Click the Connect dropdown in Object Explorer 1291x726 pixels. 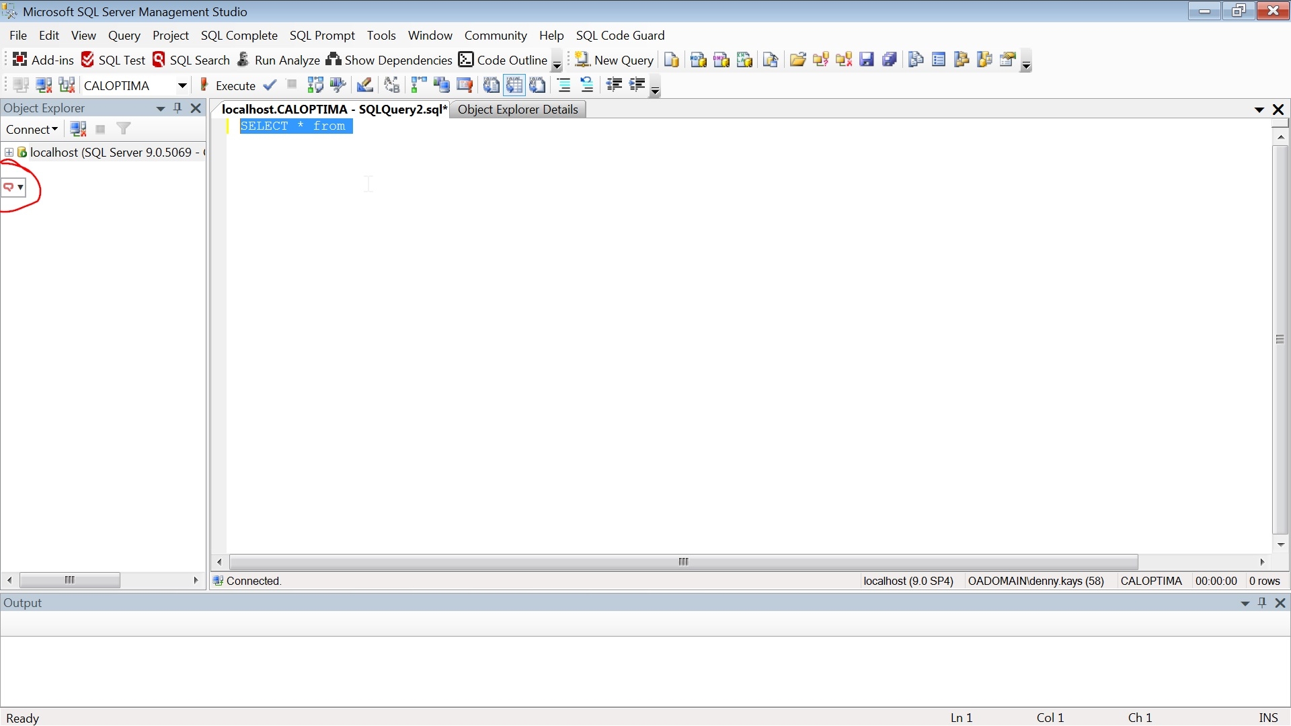point(31,128)
